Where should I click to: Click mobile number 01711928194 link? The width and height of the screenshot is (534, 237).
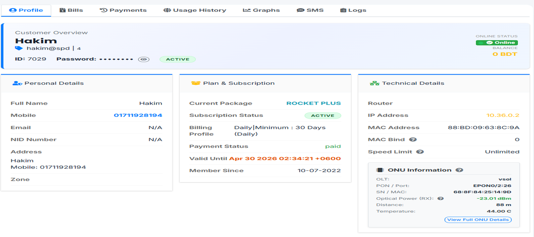[x=138, y=116]
